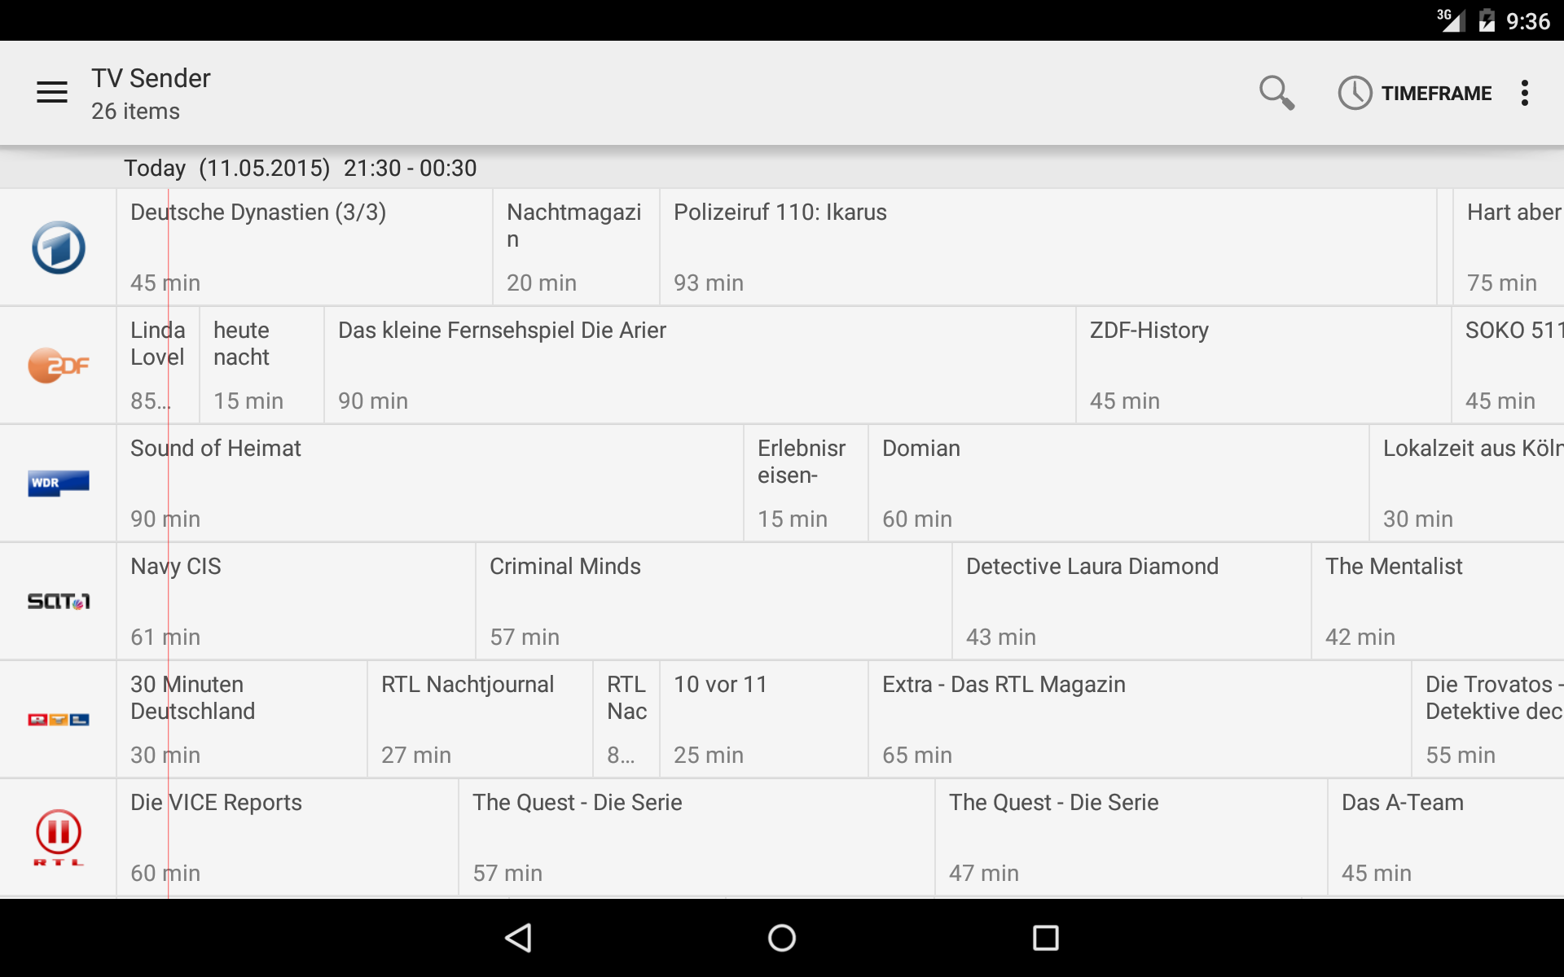Open Lokalzeit aus Köln program
The height and width of the screenshot is (977, 1564).
coord(1467,484)
